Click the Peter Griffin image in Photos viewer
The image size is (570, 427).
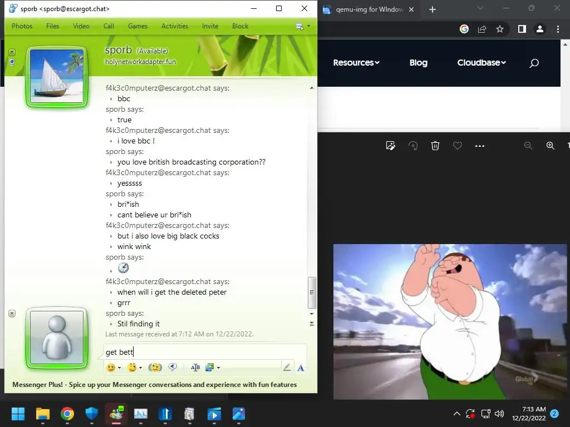click(x=450, y=322)
